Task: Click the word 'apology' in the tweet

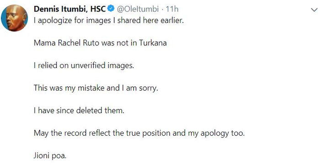Action: [x=215, y=133]
